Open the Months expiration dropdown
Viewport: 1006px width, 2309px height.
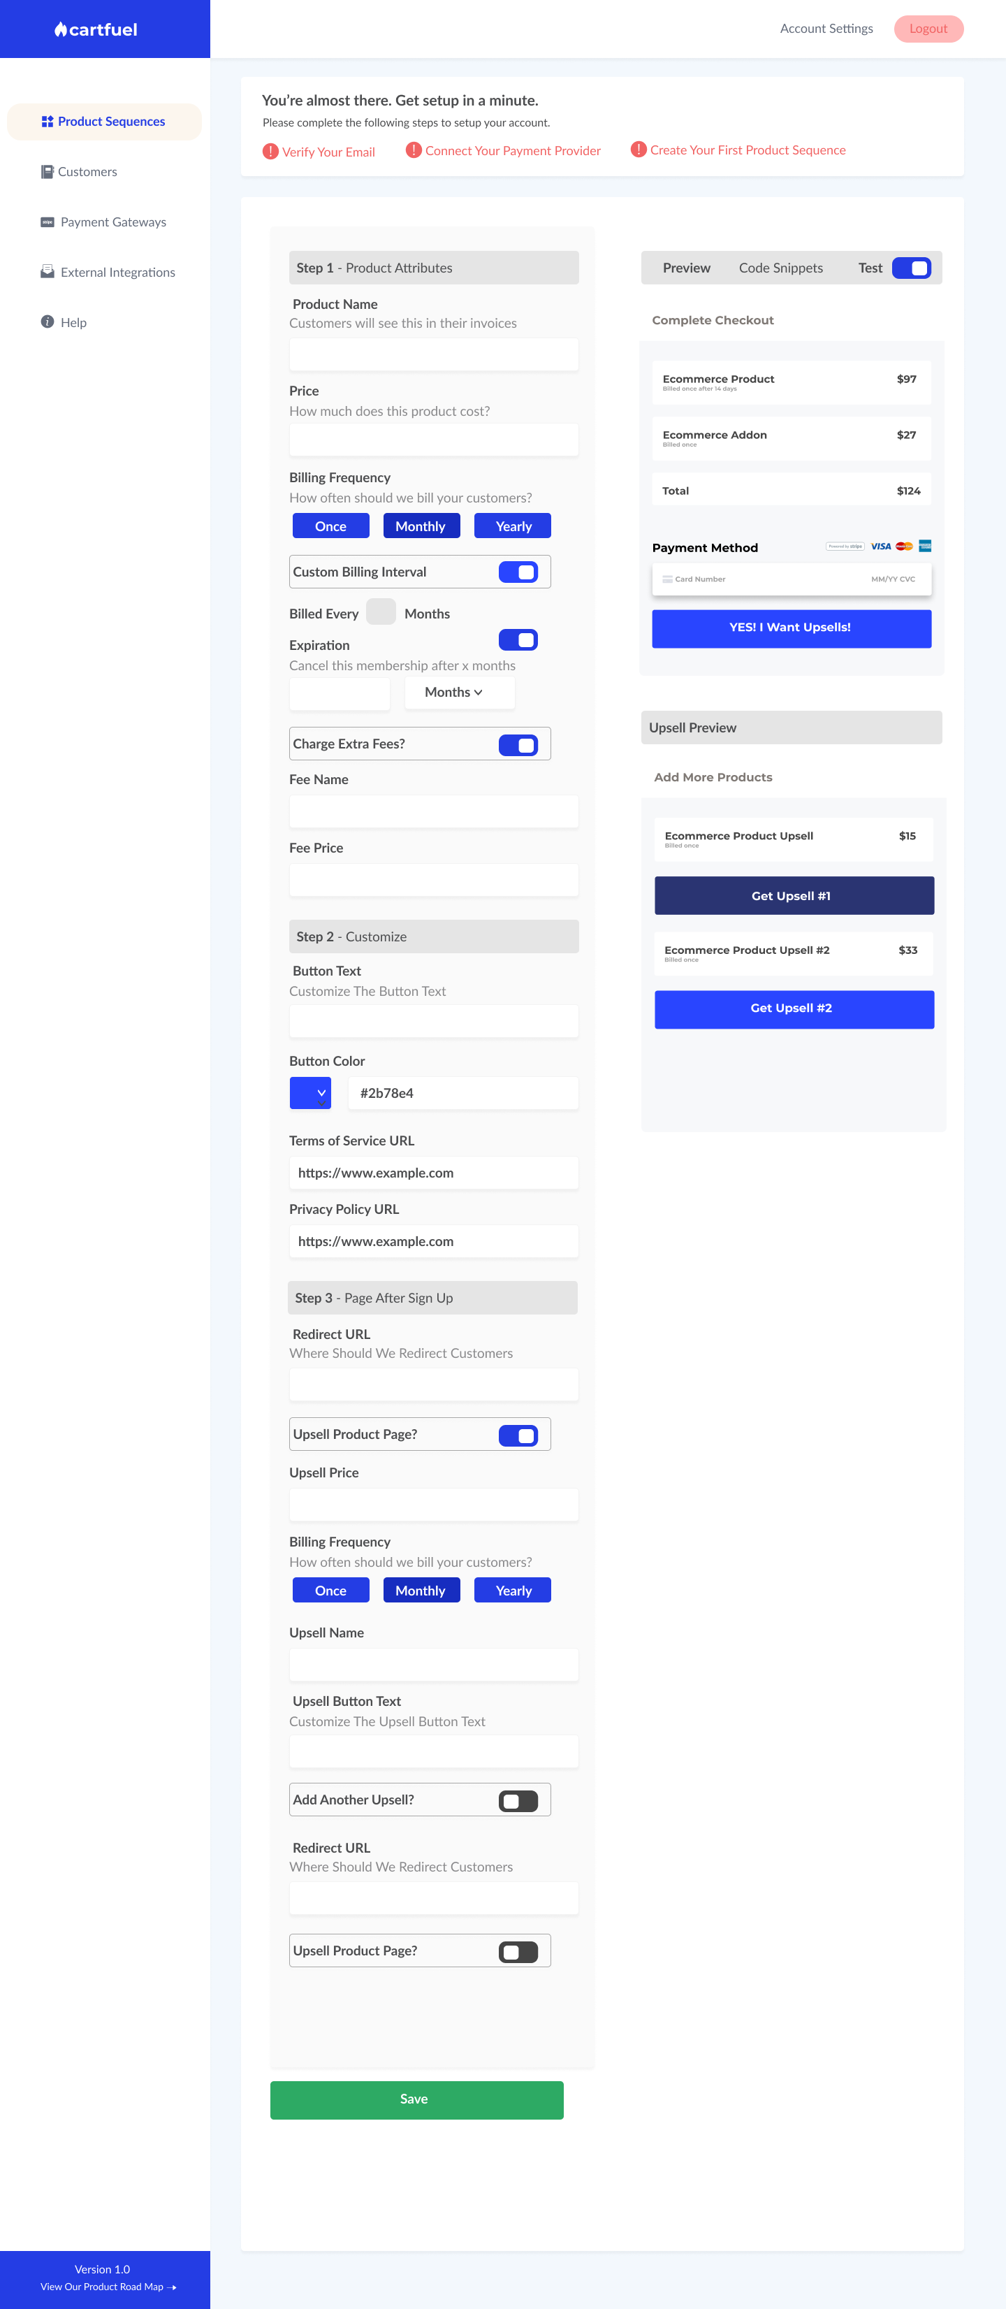pyautogui.click(x=459, y=693)
